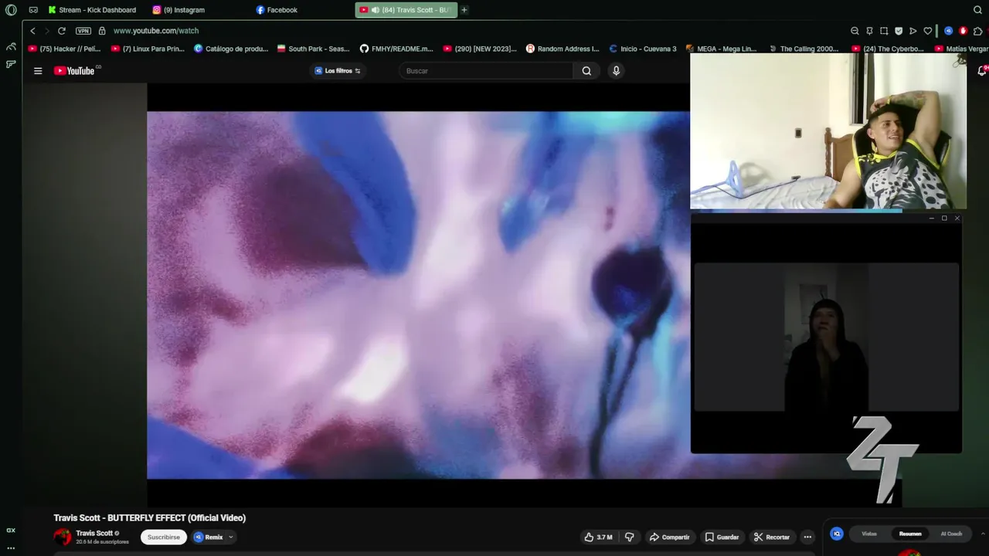Open the GX Control speedometer sidebar icon
Image resolution: width=989 pixels, height=556 pixels.
point(11,46)
